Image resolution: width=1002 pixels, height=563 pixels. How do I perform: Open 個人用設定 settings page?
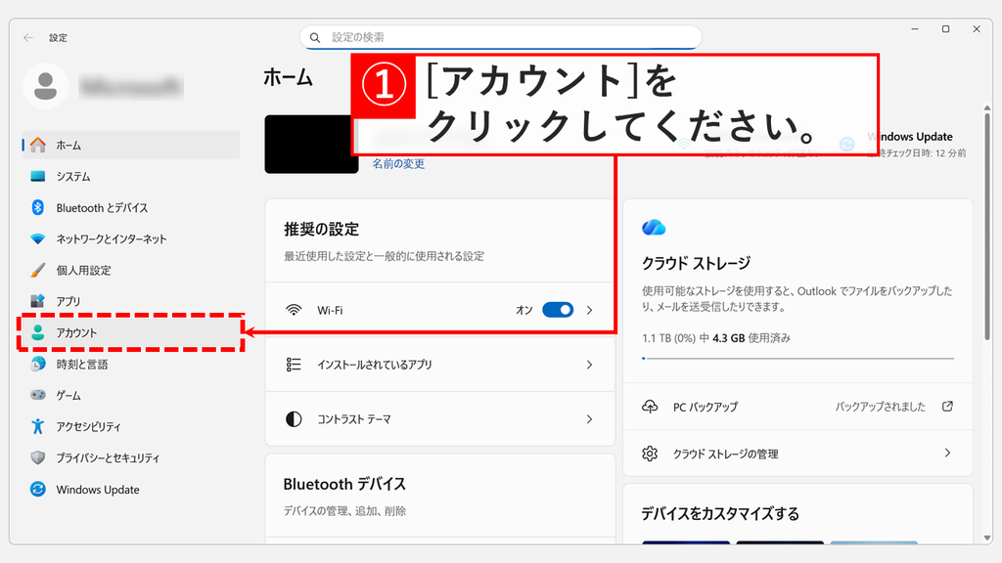click(x=131, y=270)
